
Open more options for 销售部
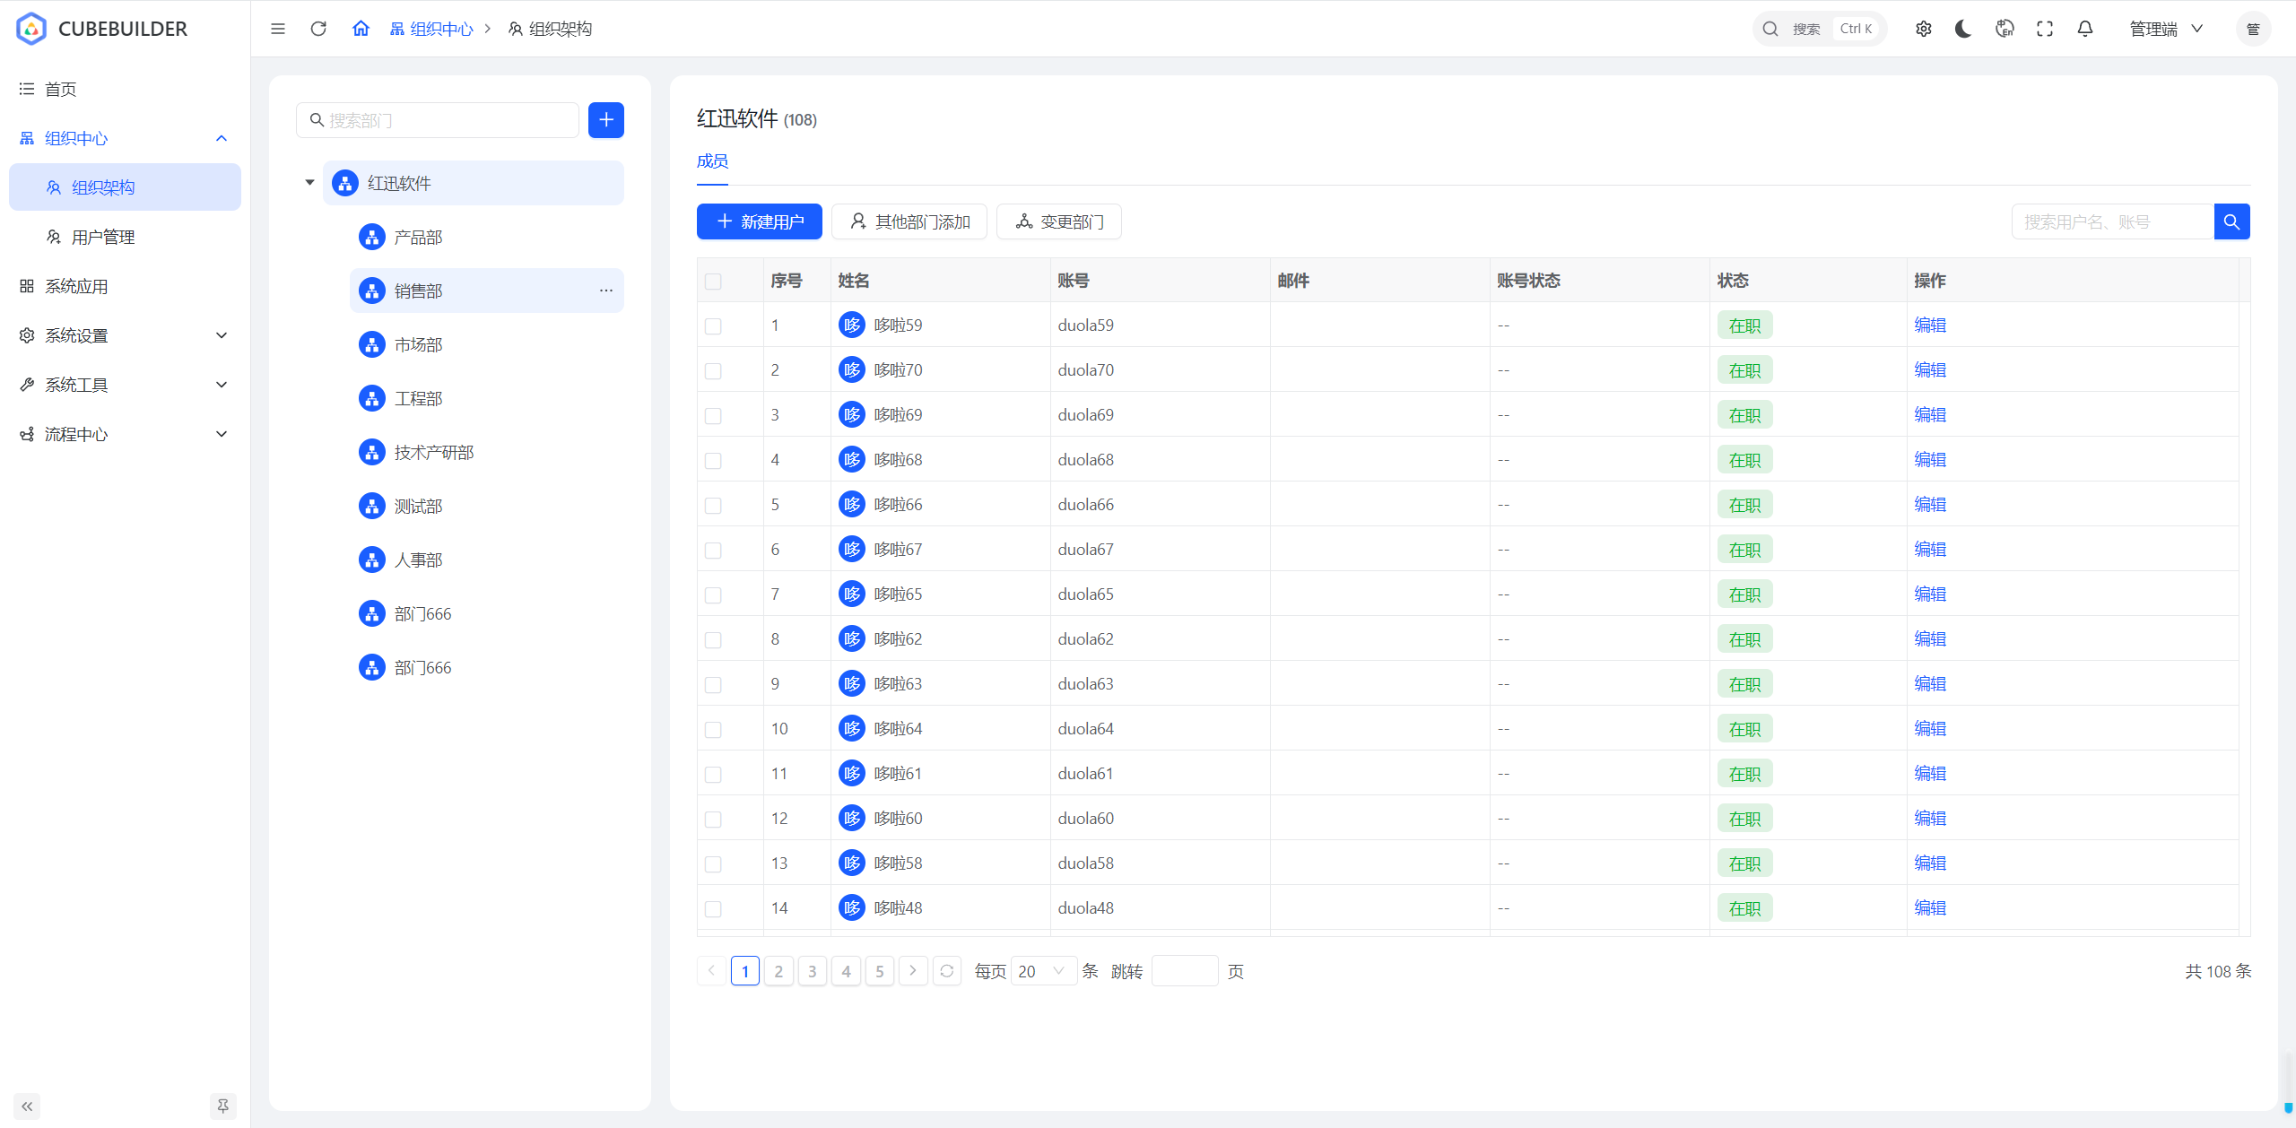pos(606,291)
